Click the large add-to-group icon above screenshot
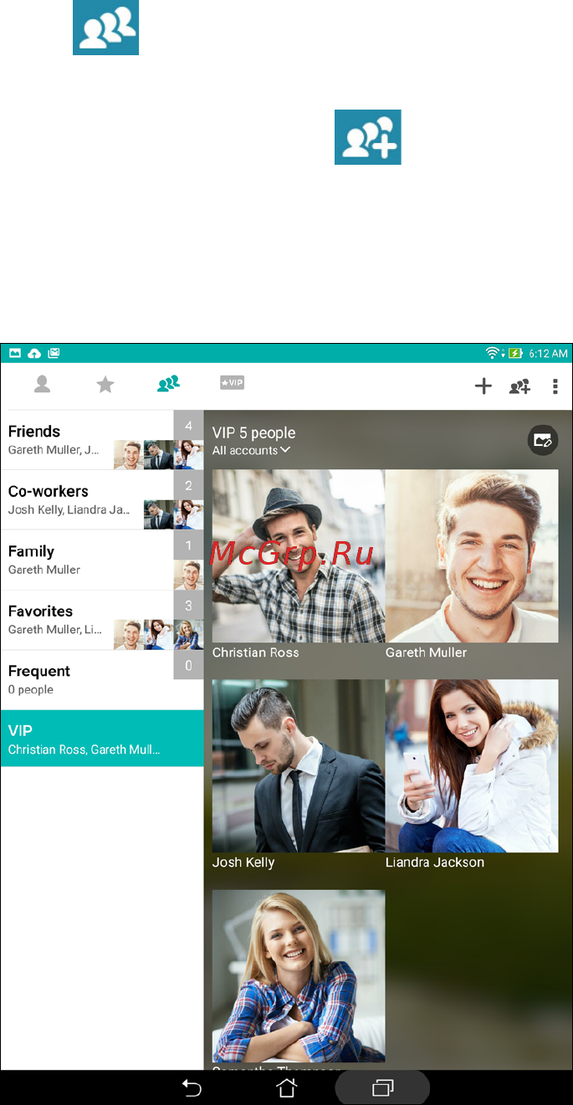The height and width of the screenshot is (1105, 573). click(368, 136)
